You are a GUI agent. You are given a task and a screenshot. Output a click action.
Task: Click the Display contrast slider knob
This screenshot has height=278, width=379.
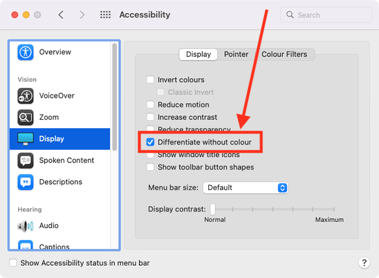[x=213, y=209]
